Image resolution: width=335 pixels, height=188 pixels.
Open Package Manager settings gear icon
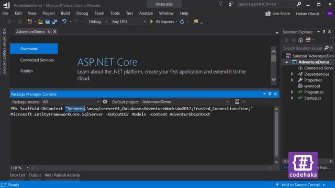coord(105,102)
